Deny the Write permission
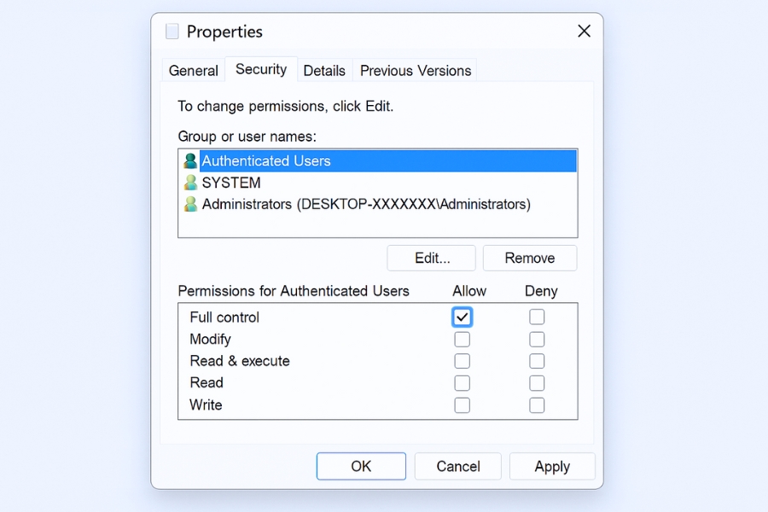This screenshot has height=512, width=768. pos(537,405)
